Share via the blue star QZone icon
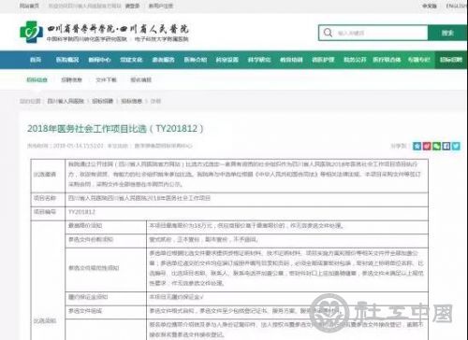Viewport: 468px width, 340px height. pyautogui.click(x=417, y=146)
